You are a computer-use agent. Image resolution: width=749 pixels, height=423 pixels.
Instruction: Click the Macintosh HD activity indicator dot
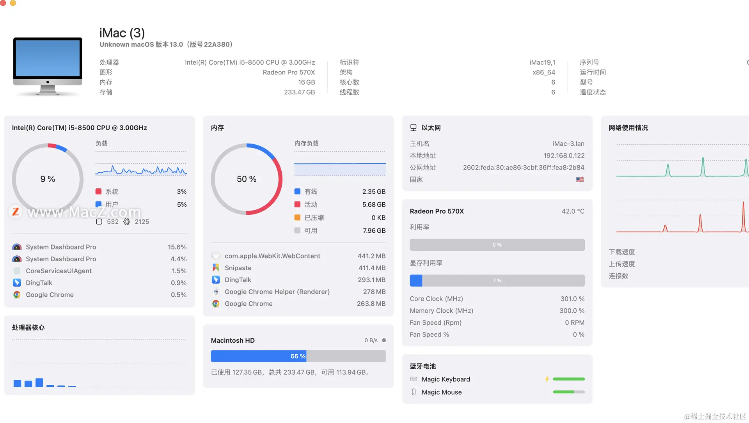point(384,340)
